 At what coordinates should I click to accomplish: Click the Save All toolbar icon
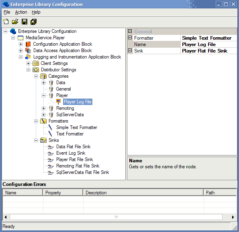[x=33, y=22]
